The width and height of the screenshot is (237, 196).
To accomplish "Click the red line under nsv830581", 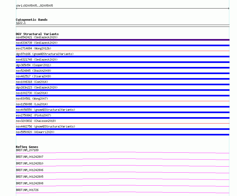I will pyautogui.click(x=122, y=101).
